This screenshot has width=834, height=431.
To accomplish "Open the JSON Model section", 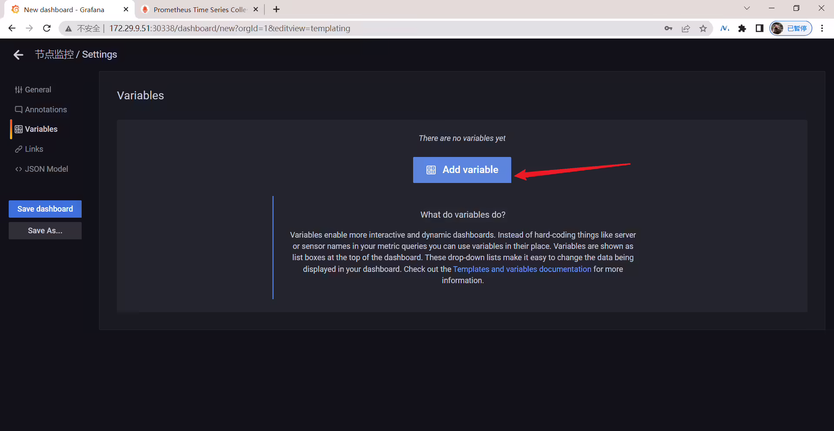I will click(41, 169).
